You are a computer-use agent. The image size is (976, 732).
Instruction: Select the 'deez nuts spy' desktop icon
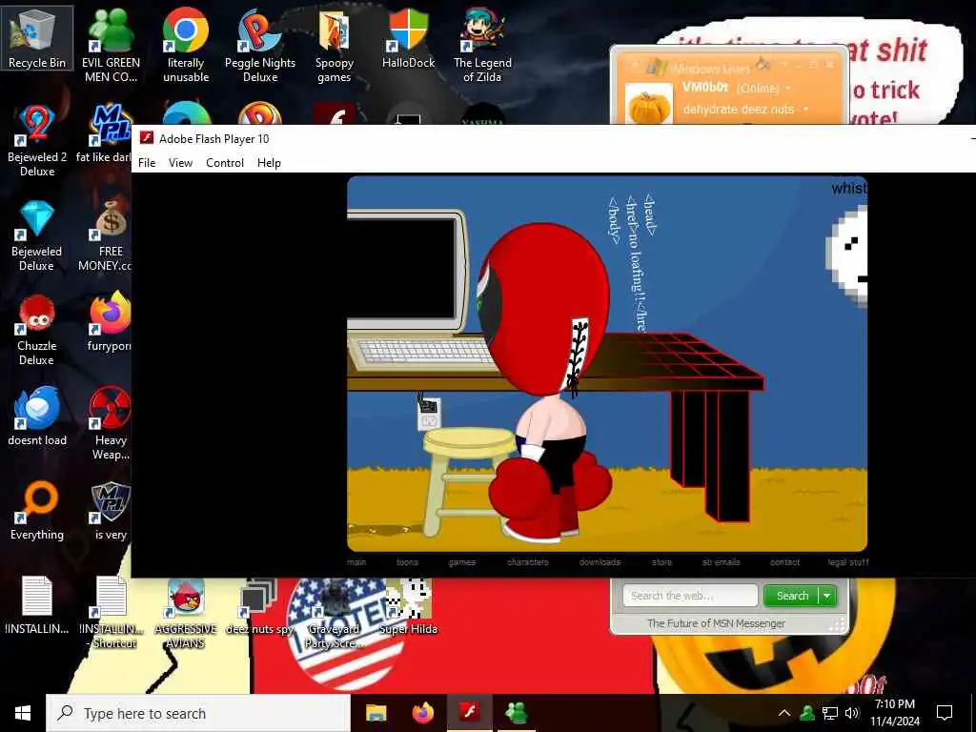click(x=259, y=605)
